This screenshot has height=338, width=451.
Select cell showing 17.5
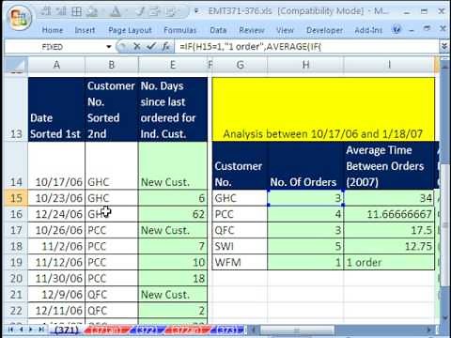tap(389, 230)
